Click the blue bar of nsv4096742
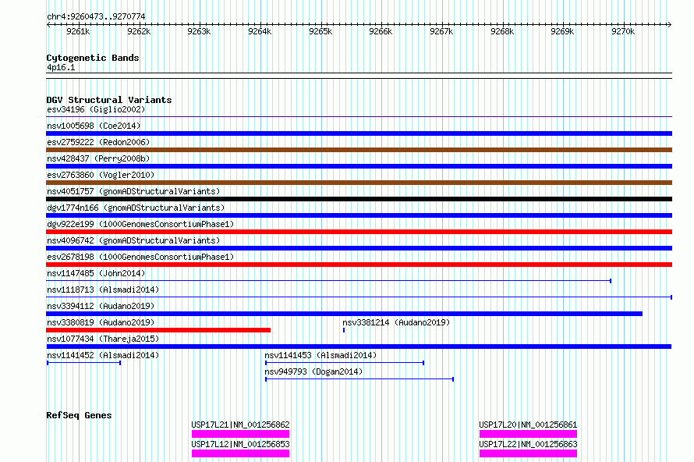 [x=359, y=248]
